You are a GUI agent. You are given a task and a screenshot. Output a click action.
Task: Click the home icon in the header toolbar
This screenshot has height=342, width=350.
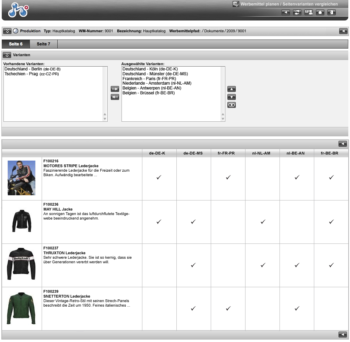tap(320, 12)
